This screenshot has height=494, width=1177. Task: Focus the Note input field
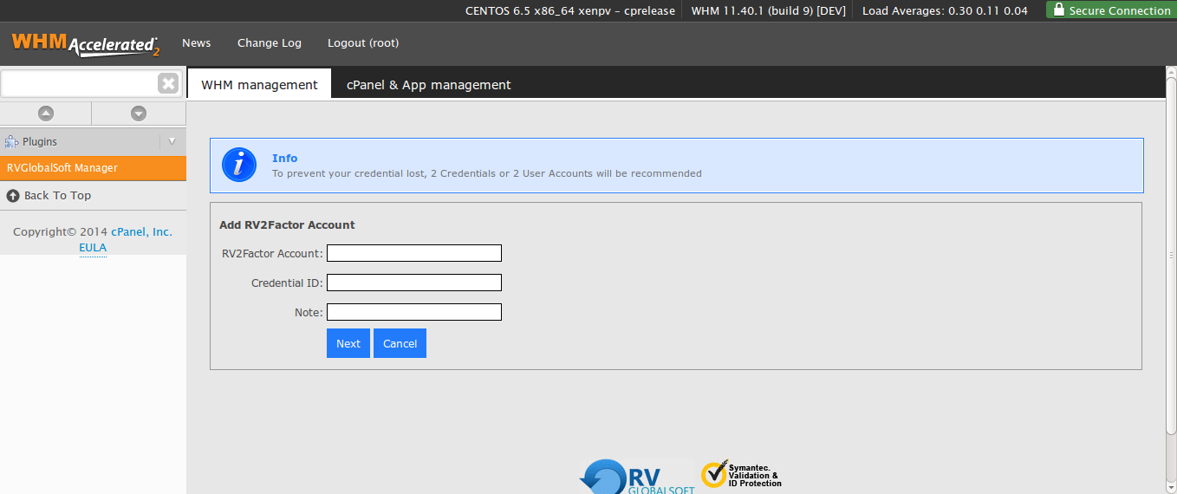(414, 312)
